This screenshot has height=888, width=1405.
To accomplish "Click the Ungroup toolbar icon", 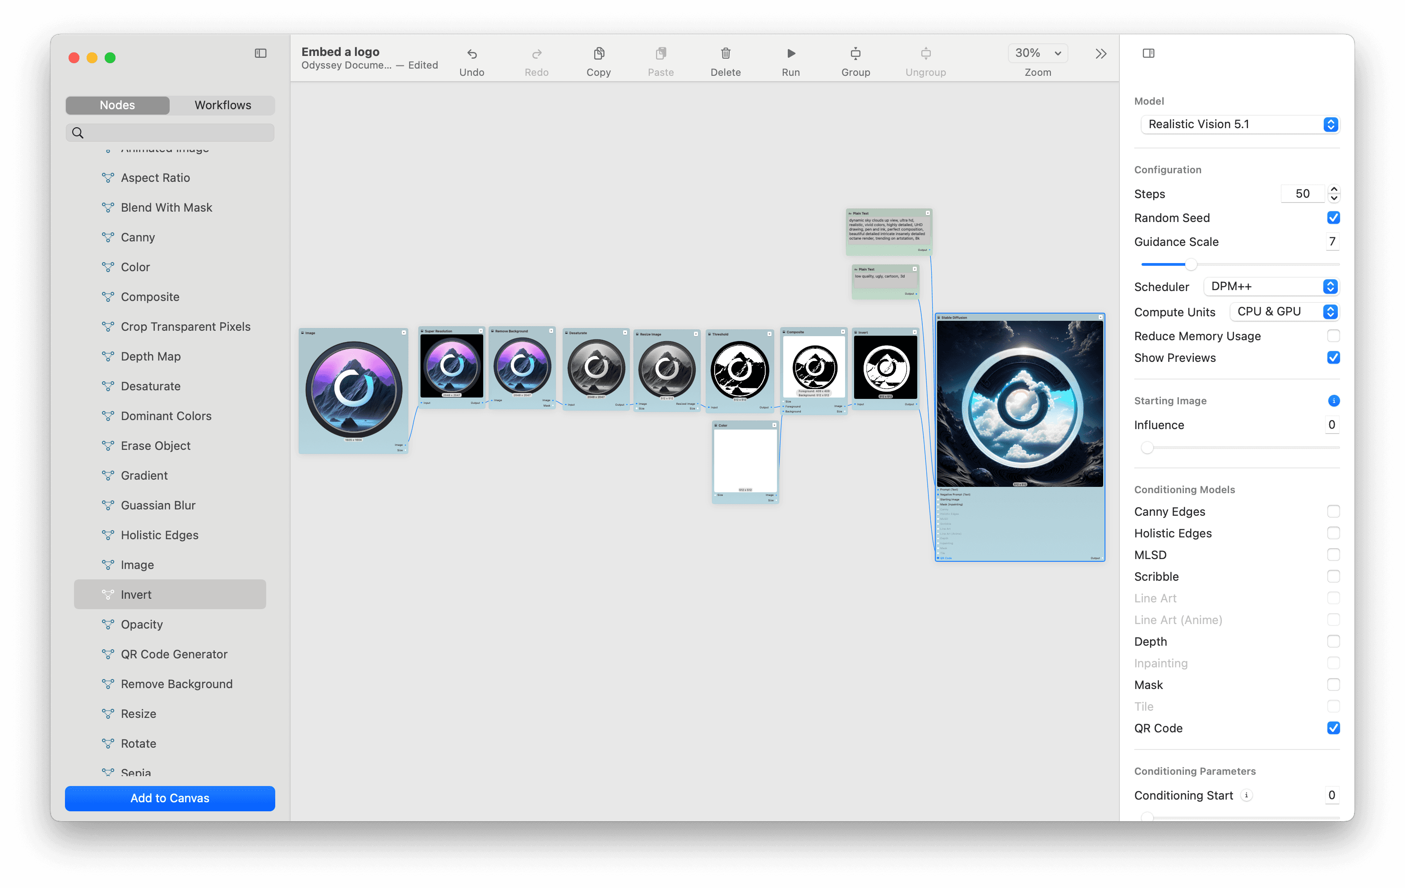I will coord(925,54).
